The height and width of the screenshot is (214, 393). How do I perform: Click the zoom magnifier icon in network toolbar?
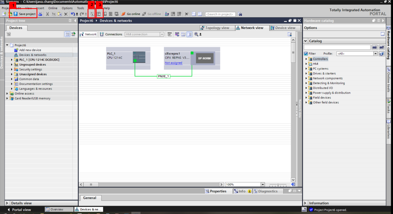pos(196,34)
